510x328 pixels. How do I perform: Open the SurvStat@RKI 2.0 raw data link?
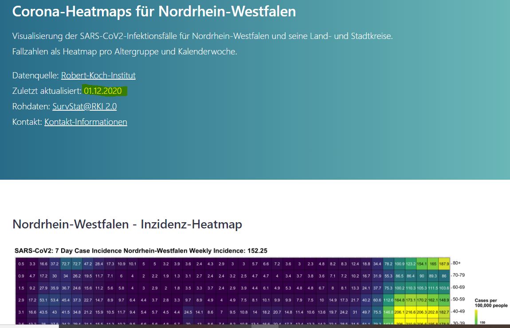(84, 106)
